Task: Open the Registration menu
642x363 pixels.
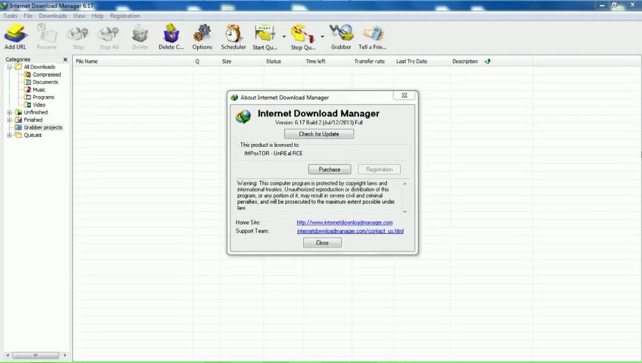Action: coord(125,16)
